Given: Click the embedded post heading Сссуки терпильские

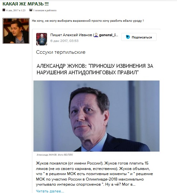Looking at the screenshot, I should pos(61,52).
